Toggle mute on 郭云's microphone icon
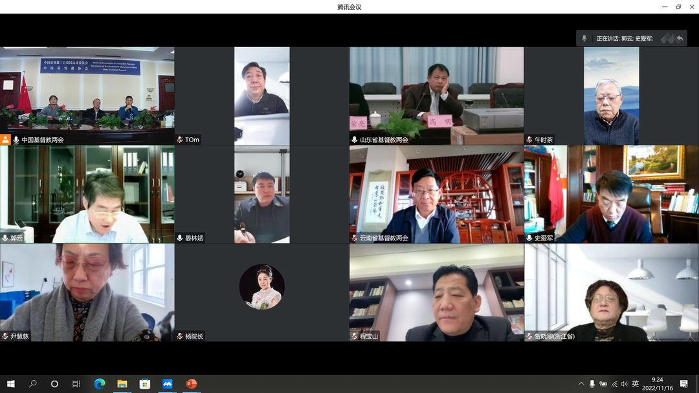 click(5, 237)
